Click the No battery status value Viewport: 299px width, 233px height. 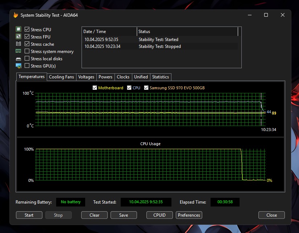pyautogui.click(x=71, y=202)
